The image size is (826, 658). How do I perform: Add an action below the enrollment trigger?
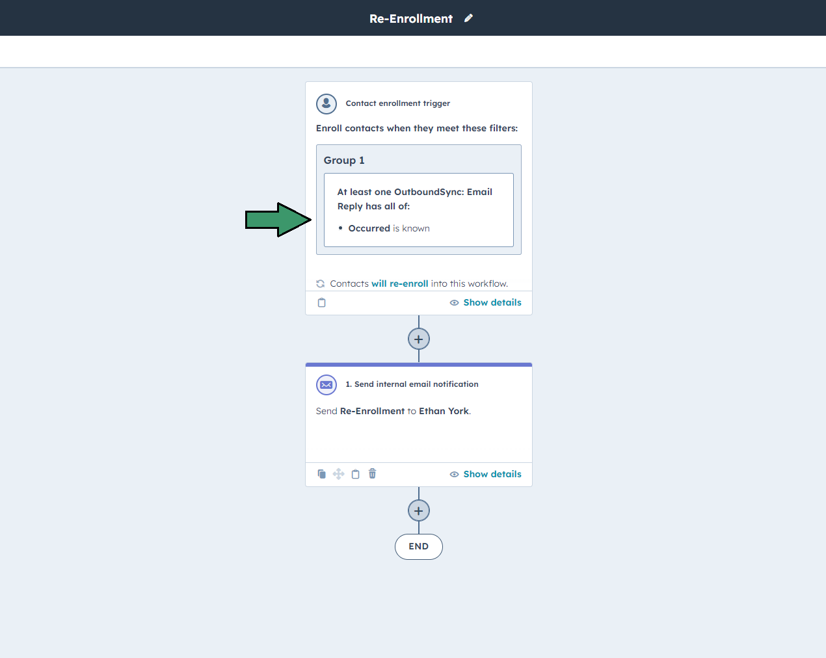419,339
